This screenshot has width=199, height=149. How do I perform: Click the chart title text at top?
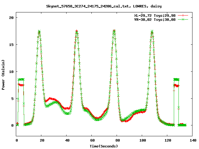click(99, 6)
